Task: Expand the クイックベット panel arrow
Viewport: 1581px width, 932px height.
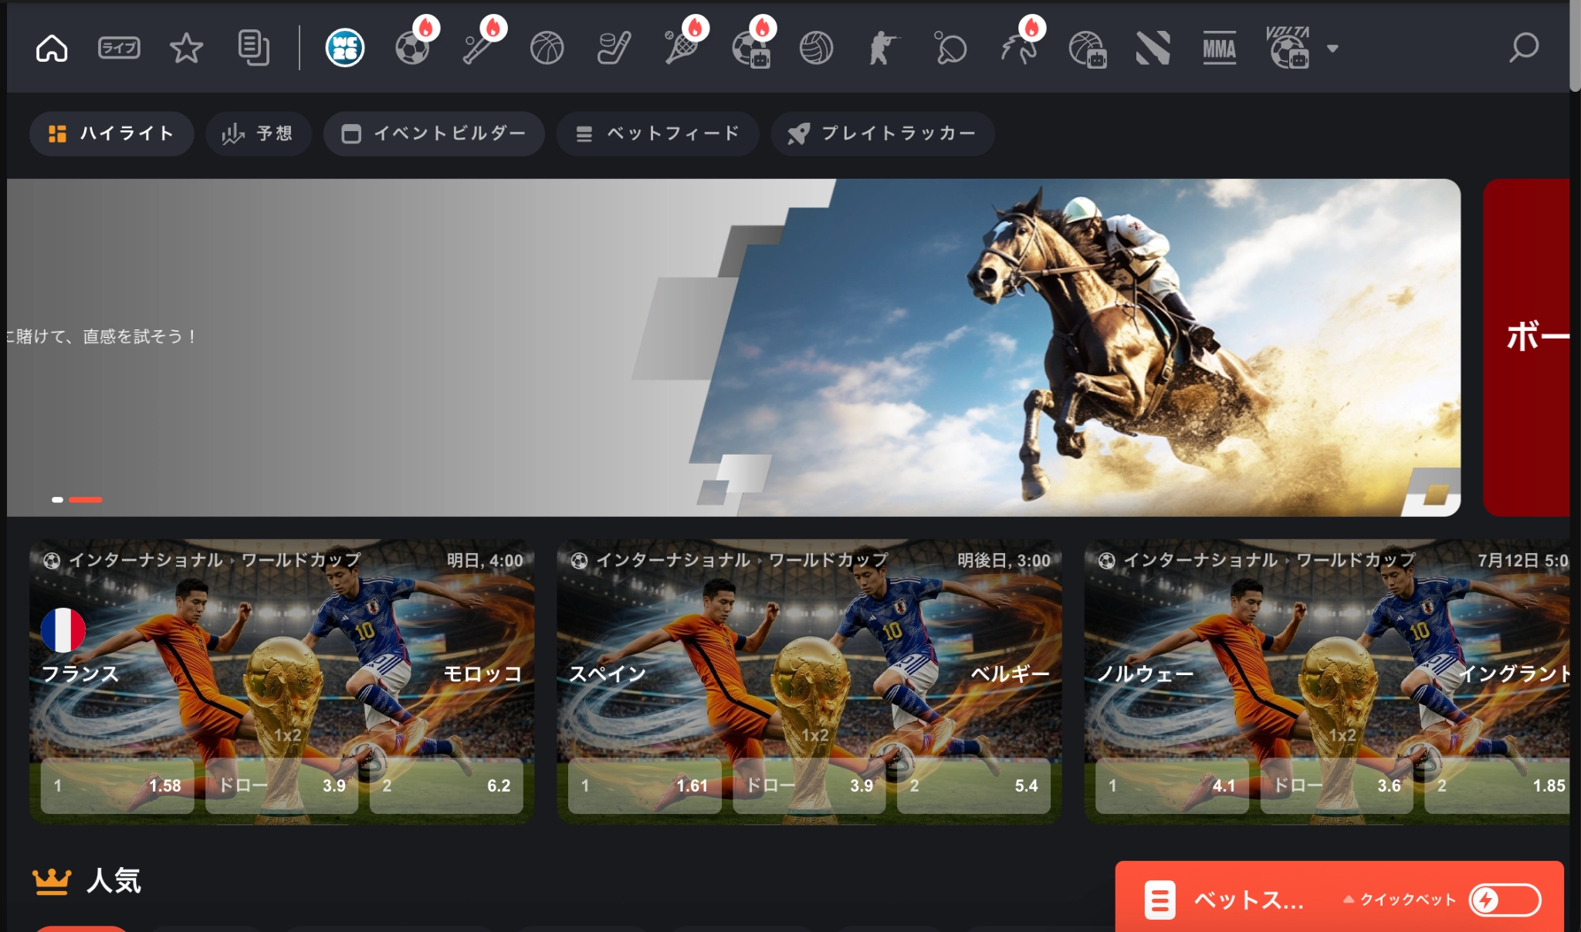Action: (x=1349, y=899)
